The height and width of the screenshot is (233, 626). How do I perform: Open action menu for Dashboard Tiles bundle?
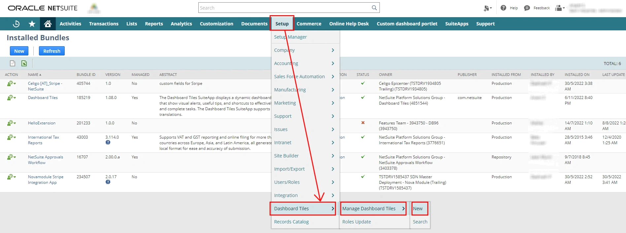pyautogui.click(x=12, y=98)
